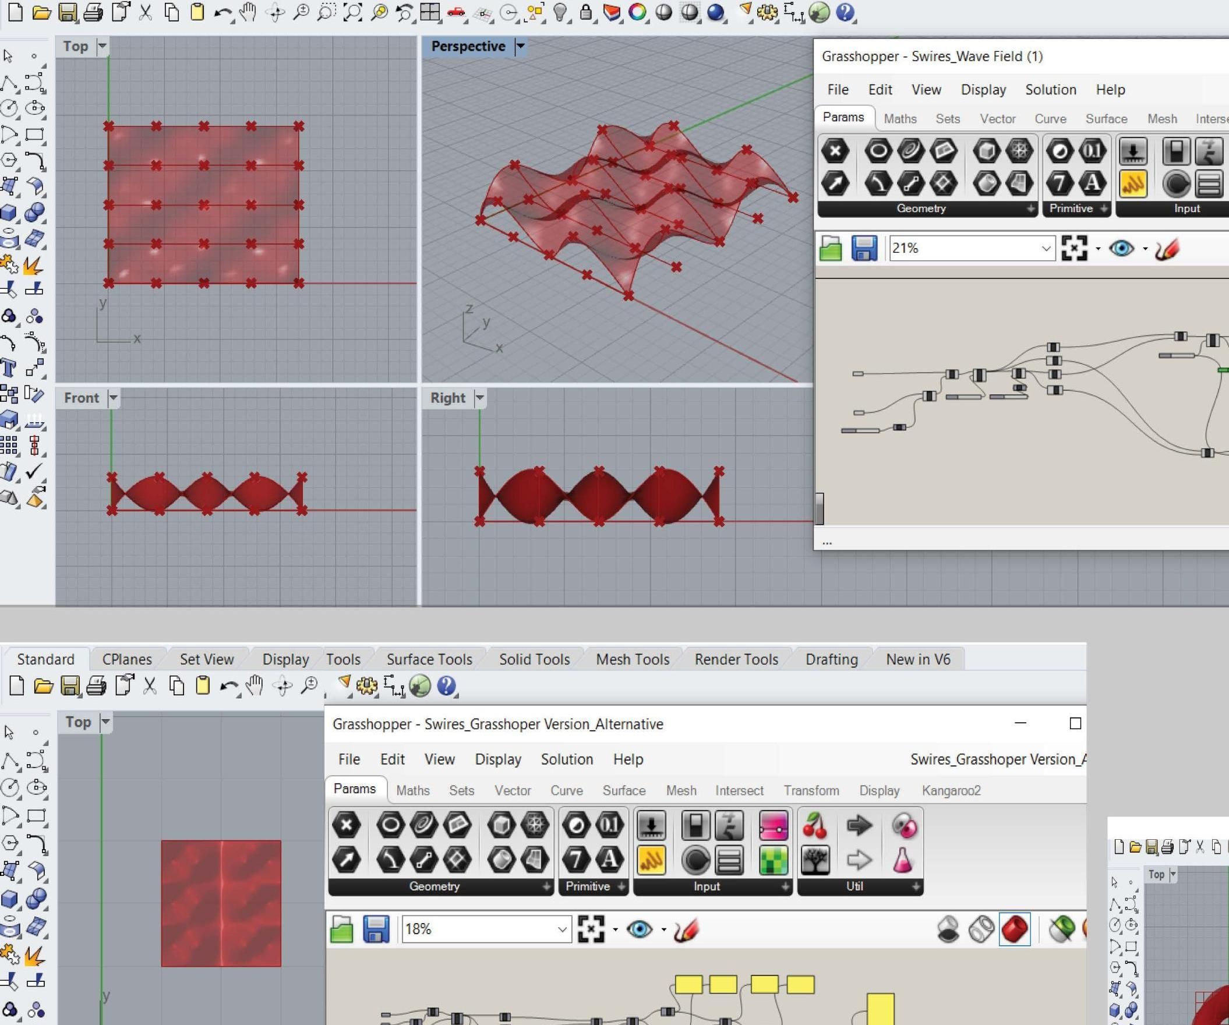The width and height of the screenshot is (1229, 1025).
Task: Click the Four Viewports icon in upper Rhino toolbar
Action: [x=430, y=12]
